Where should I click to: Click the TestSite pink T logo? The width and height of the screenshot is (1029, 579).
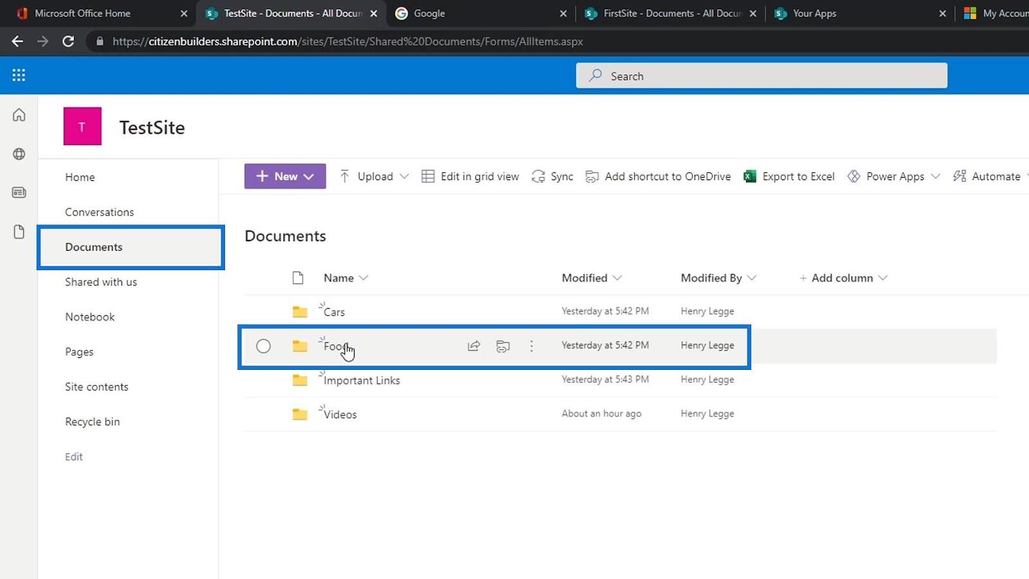click(x=82, y=126)
